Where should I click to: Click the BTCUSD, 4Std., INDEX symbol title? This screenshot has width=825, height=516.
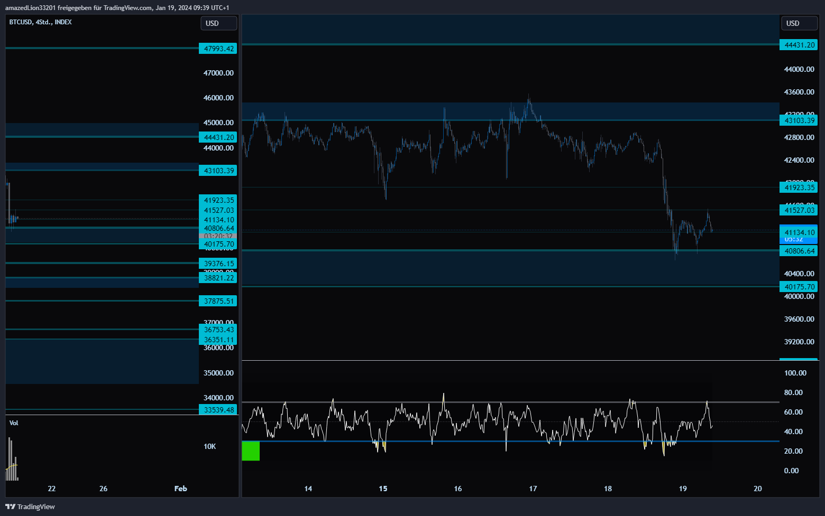(41, 22)
